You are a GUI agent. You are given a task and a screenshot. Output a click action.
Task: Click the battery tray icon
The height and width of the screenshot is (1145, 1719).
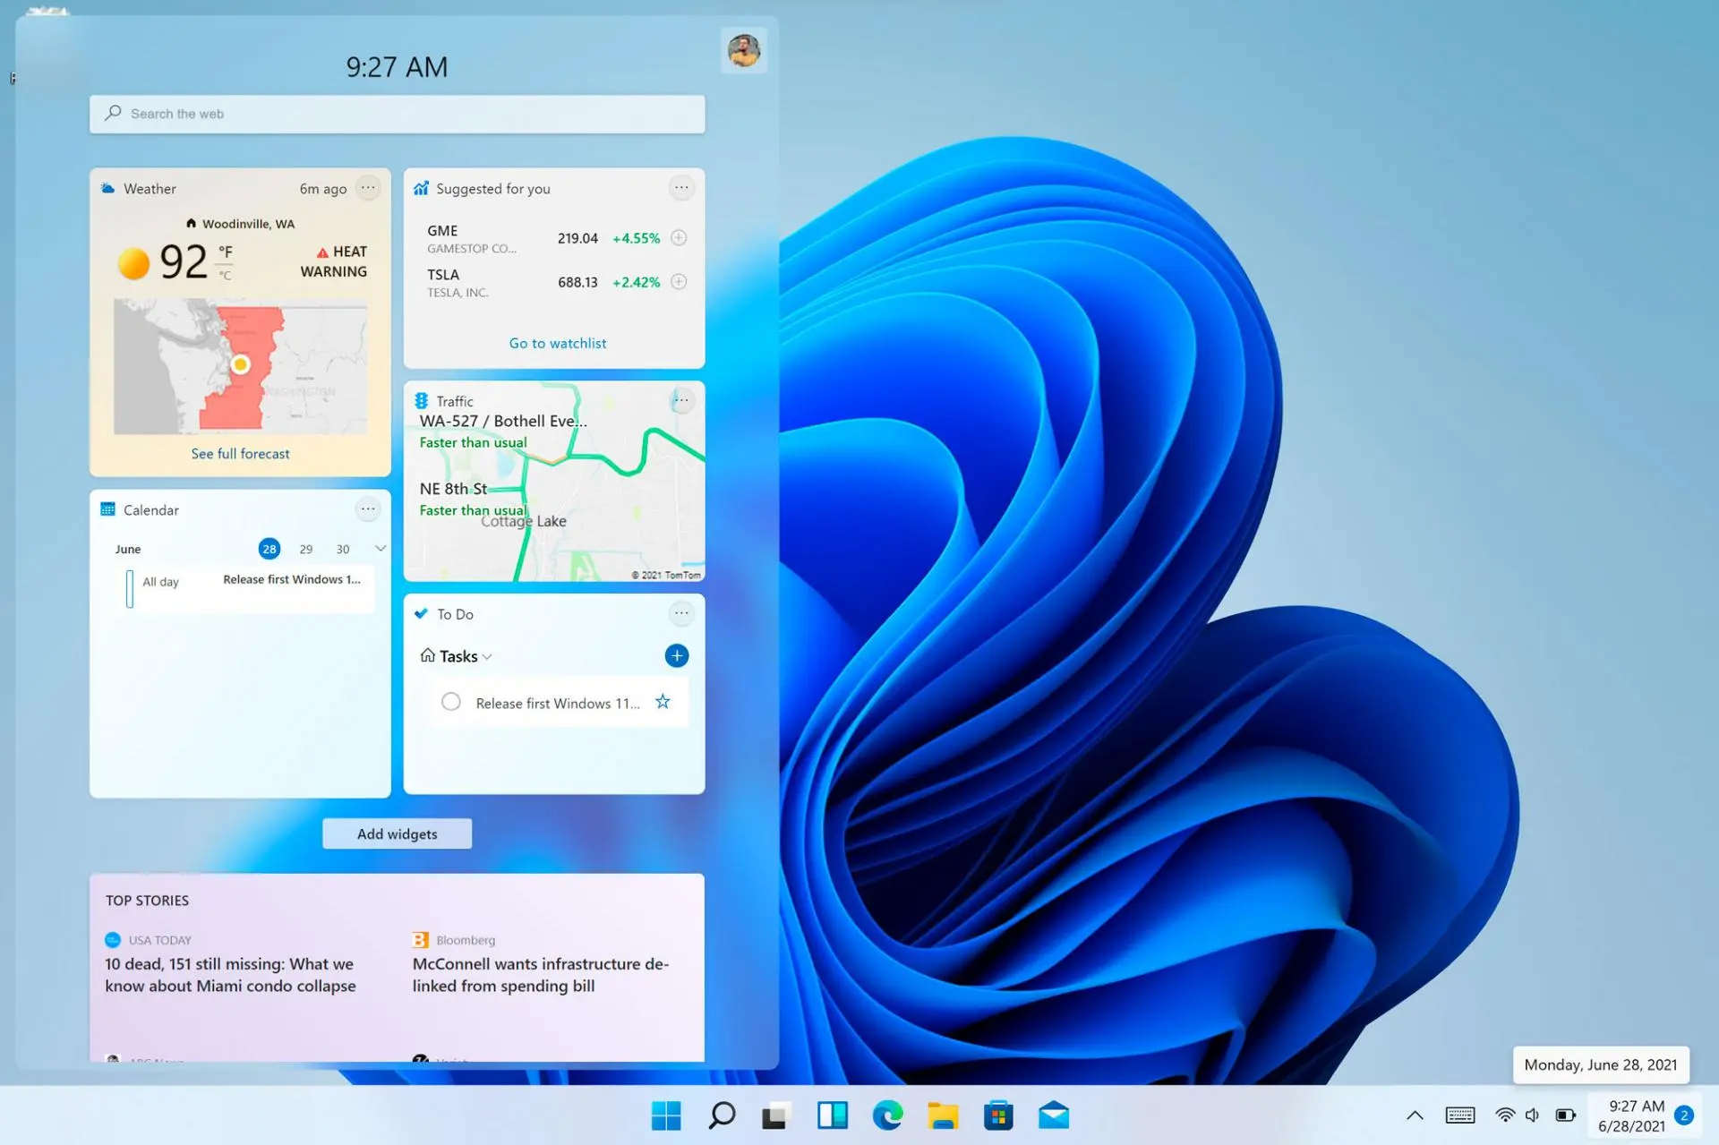pos(1566,1115)
